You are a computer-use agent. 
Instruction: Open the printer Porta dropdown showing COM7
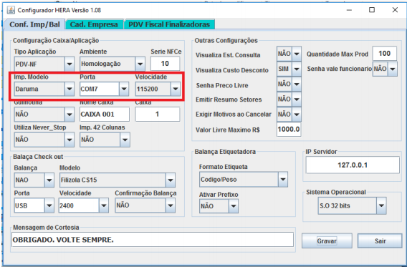click(104, 89)
